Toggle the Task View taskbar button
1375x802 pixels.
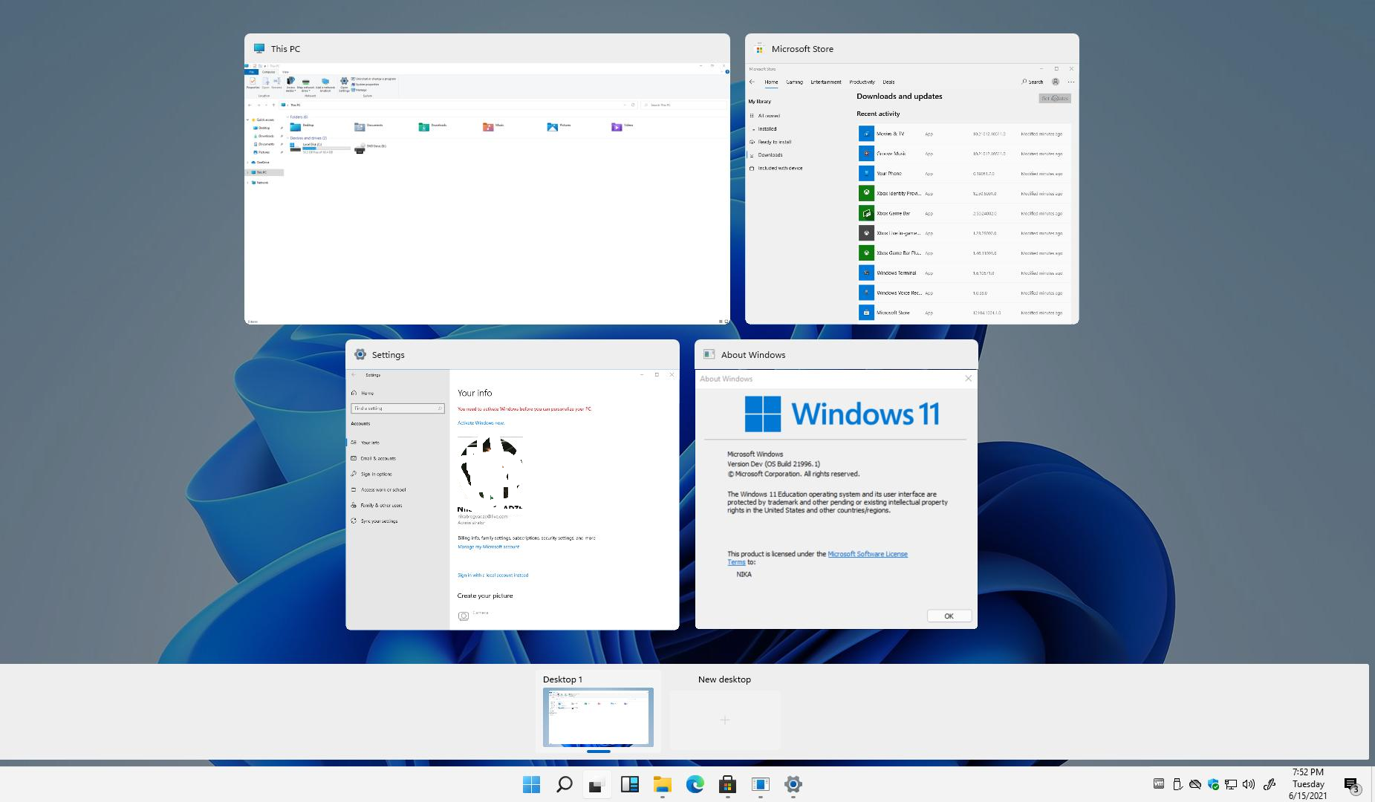tap(597, 784)
